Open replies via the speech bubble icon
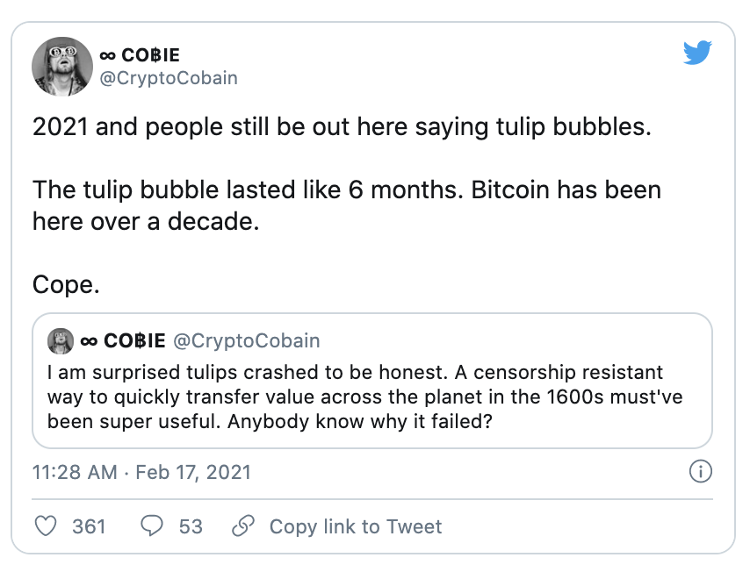Screen dimensions: 750x572 [x=152, y=526]
